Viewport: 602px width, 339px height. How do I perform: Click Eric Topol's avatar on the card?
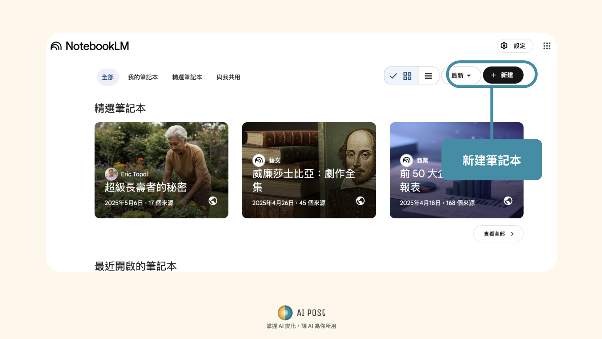pos(111,174)
